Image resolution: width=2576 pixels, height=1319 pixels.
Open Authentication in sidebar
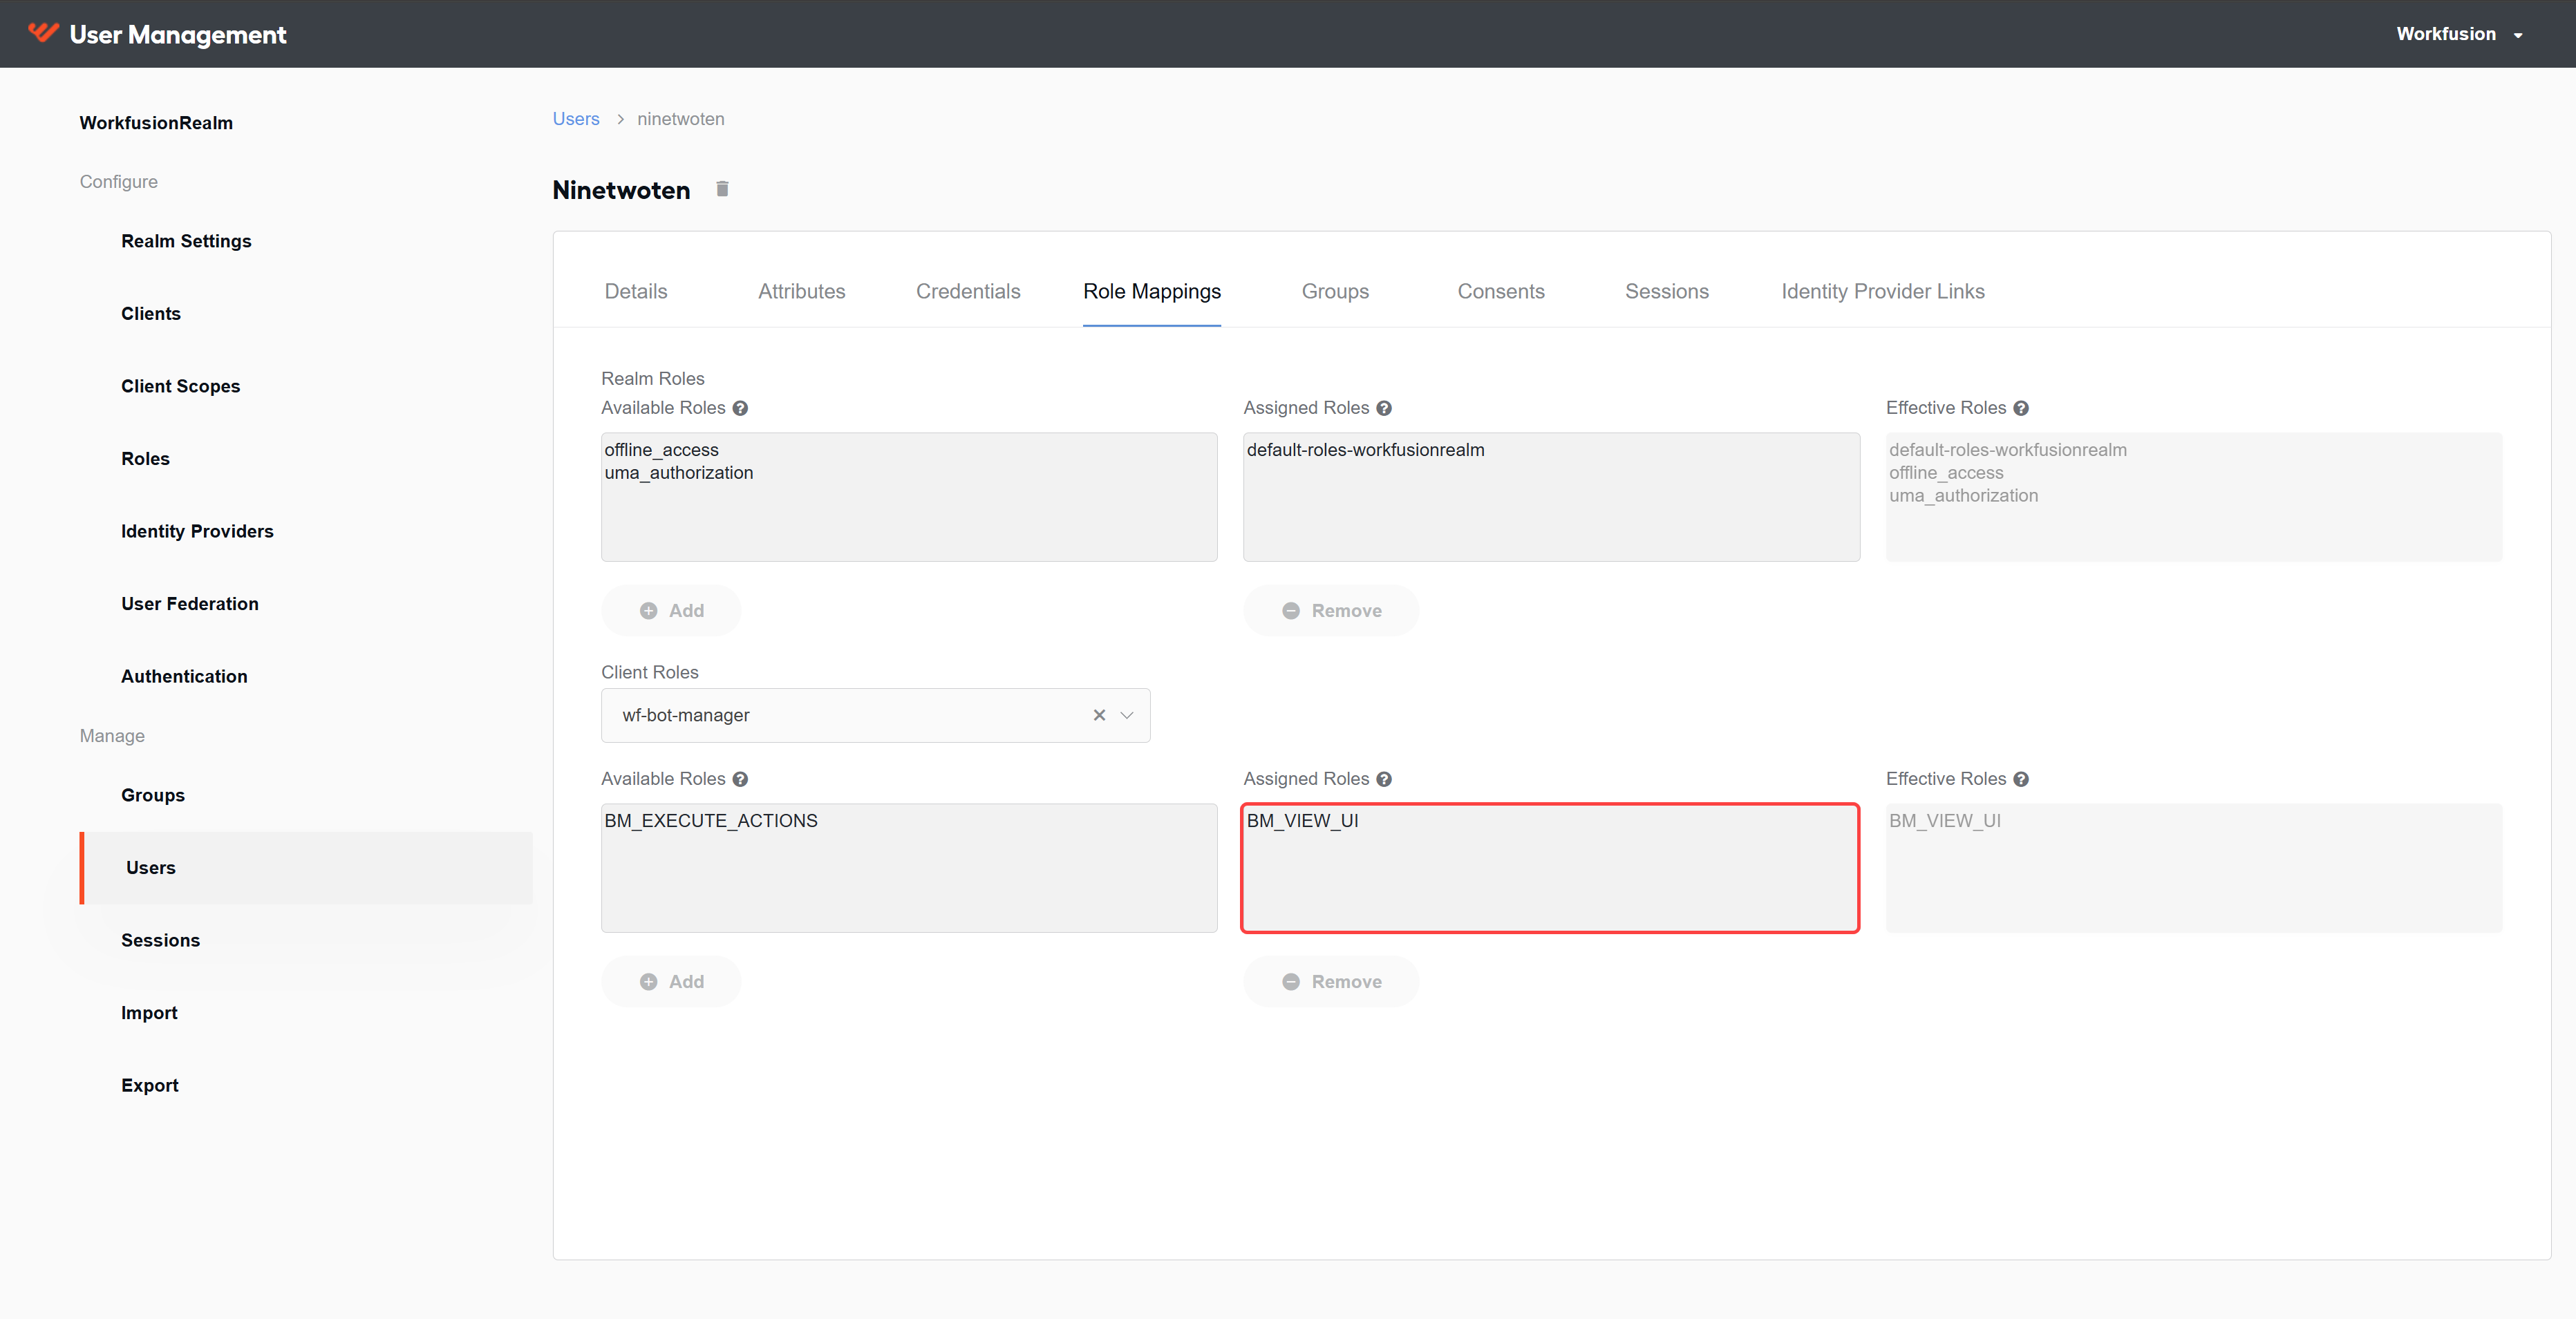point(184,676)
